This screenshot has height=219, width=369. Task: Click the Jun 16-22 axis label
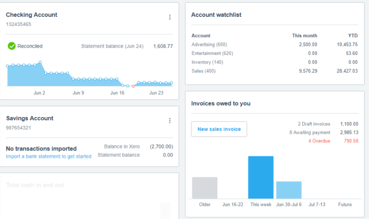(233, 205)
